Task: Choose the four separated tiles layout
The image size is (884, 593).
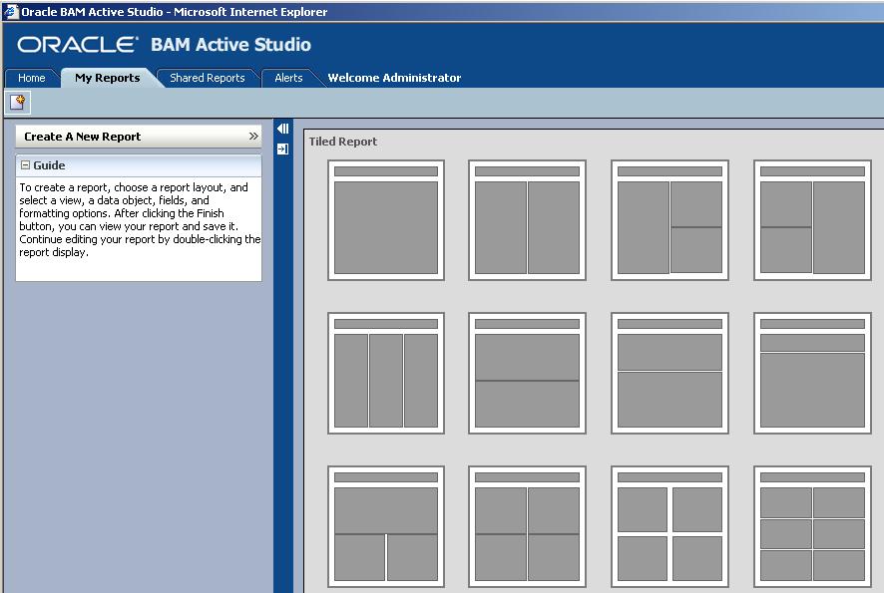Action: click(x=669, y=526)
